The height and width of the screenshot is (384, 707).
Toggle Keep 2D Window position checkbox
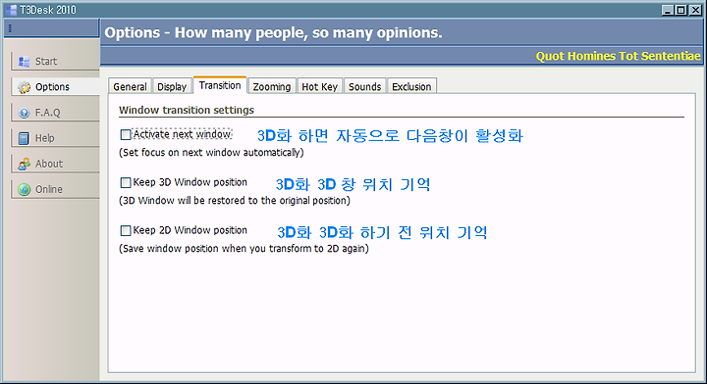pos(126,230)
